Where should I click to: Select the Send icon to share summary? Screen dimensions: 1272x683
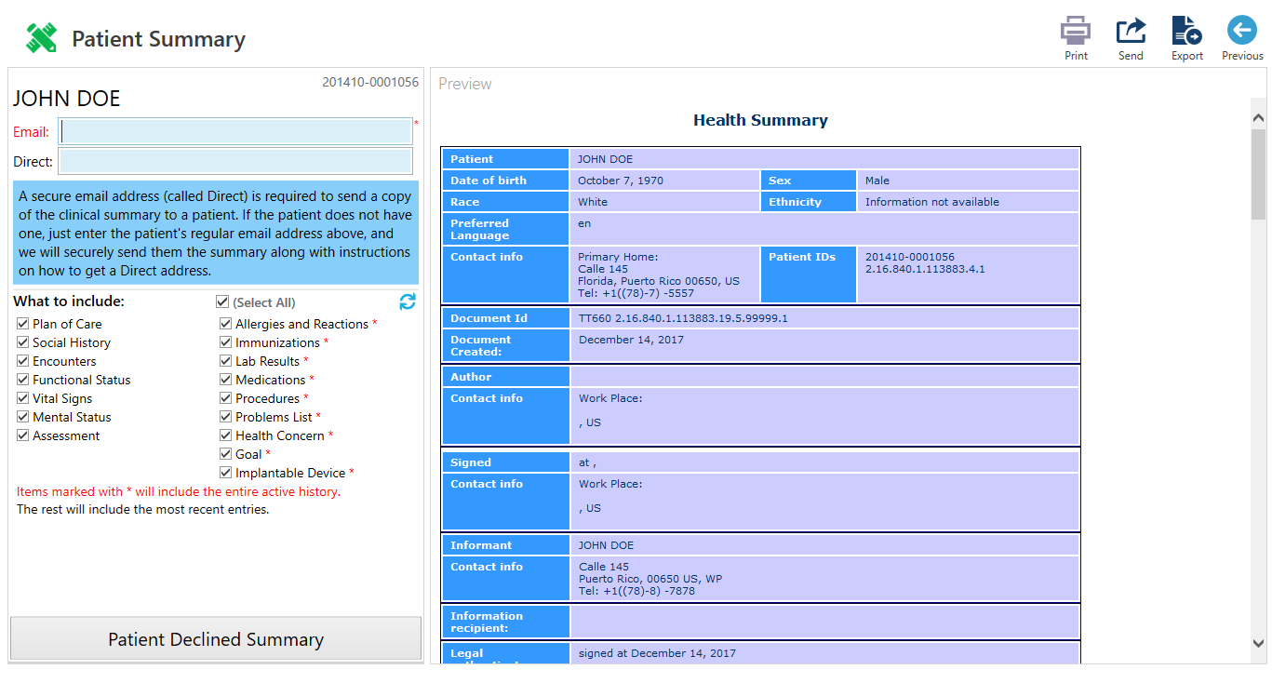click(1131, 30)
